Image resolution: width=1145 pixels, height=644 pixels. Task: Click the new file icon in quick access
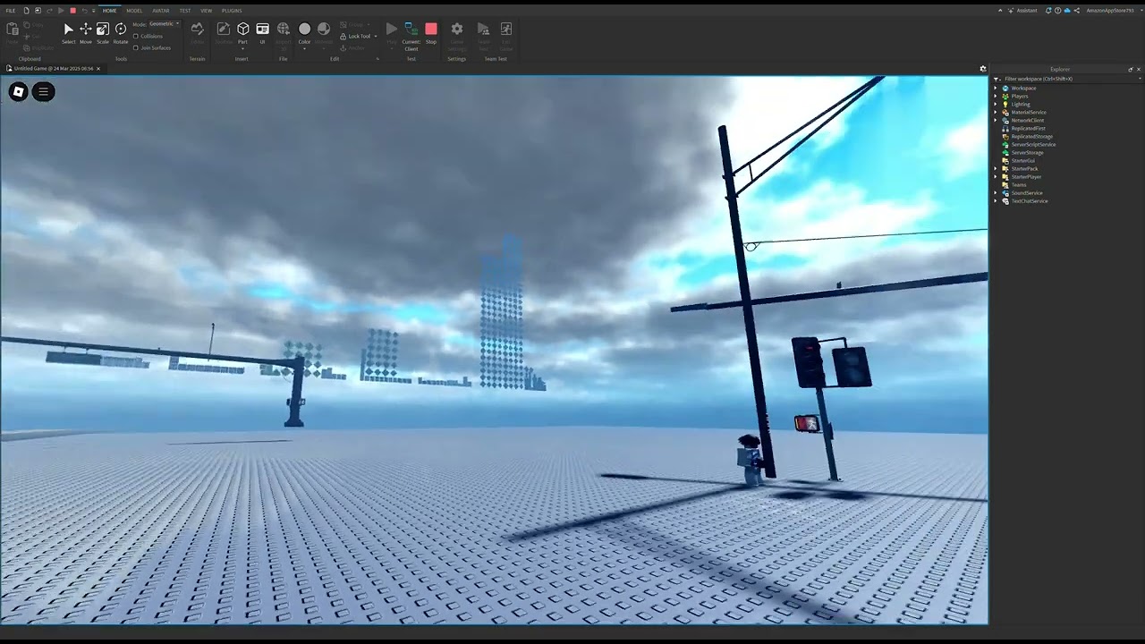[x=26, y=11]
